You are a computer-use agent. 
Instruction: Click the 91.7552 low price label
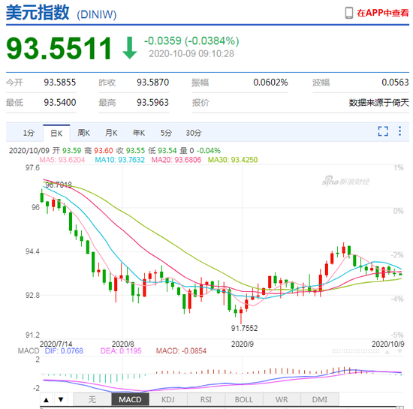click(x=244, y=328)
